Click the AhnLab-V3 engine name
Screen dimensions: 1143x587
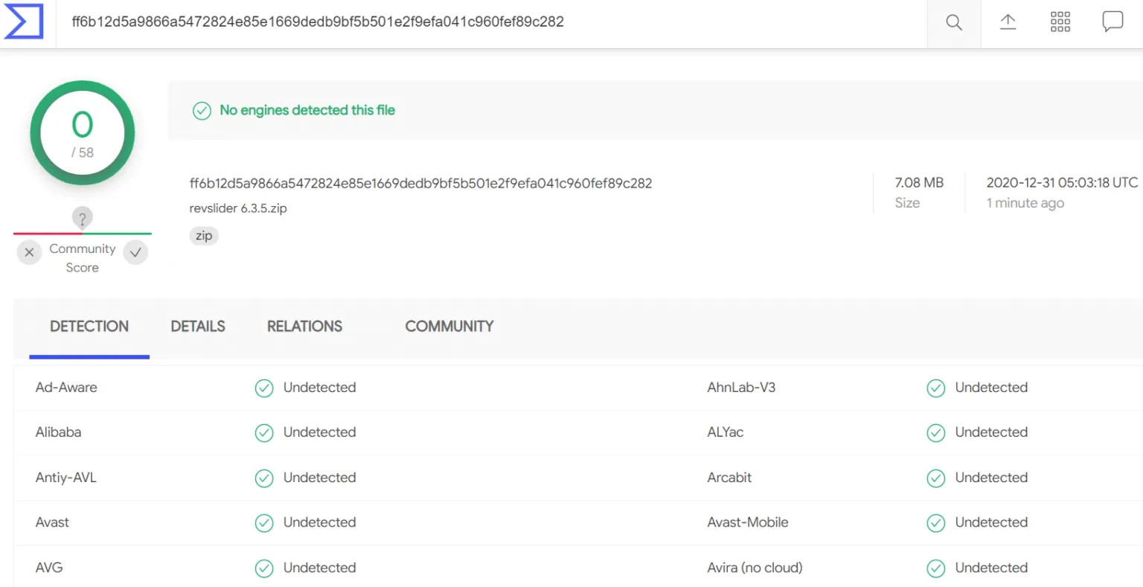741,388
